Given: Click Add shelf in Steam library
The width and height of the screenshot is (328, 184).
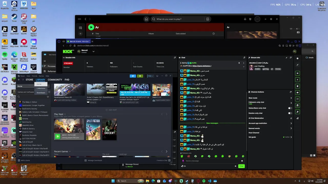Looking at the screenshot, I should pyautogui.click(x=111, y=110).
